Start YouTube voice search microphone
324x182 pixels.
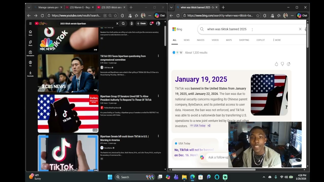click(132, 24)
